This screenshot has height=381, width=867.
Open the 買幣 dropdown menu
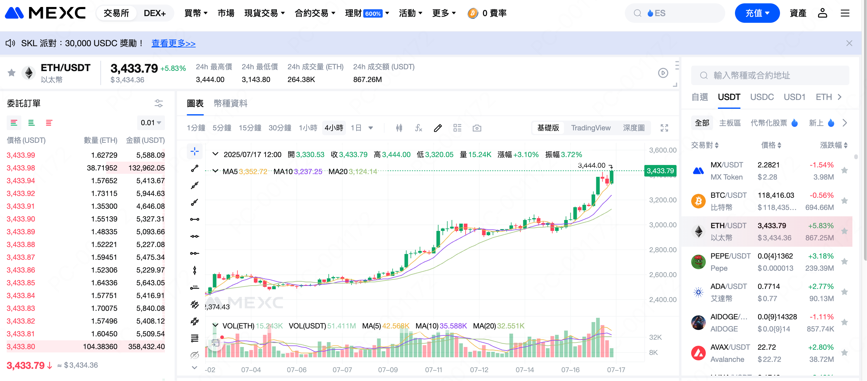pyautogui.click(x=196, y=13)
